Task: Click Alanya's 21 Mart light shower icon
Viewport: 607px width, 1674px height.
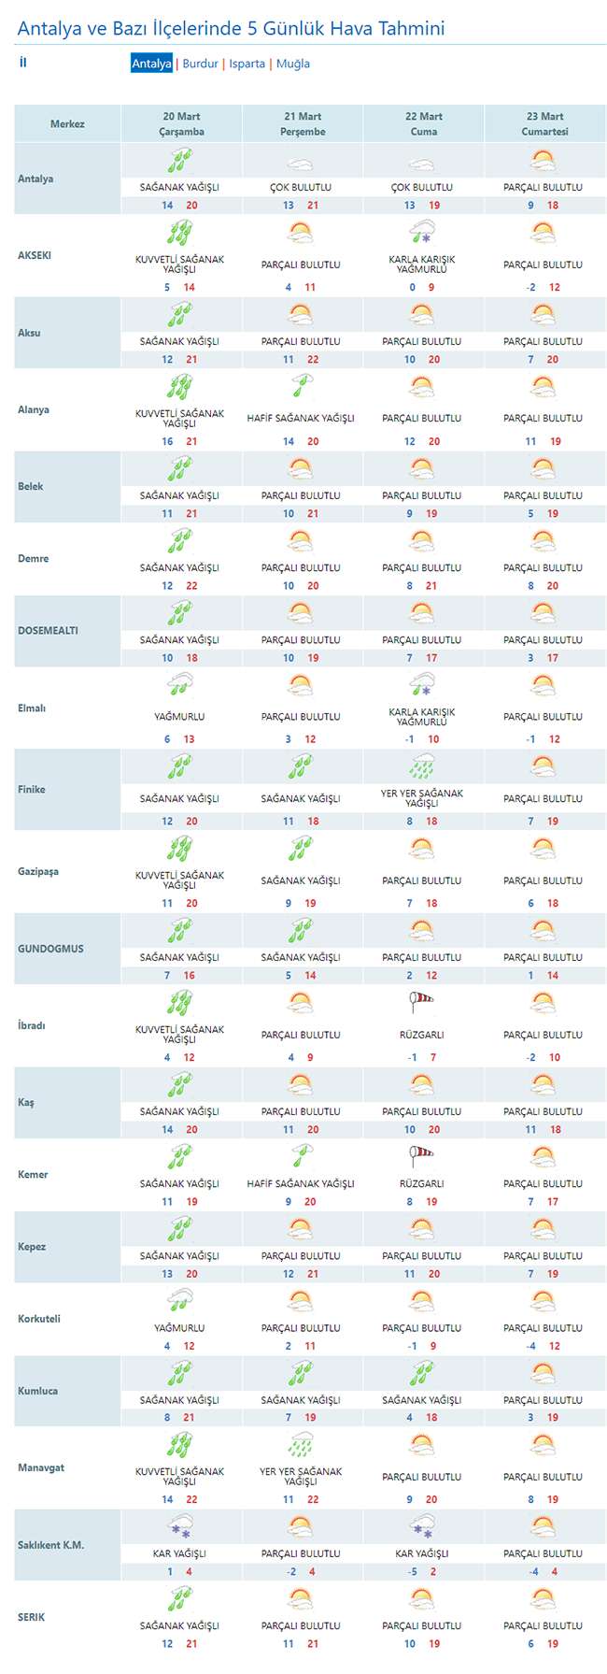Action: (301, 387)
